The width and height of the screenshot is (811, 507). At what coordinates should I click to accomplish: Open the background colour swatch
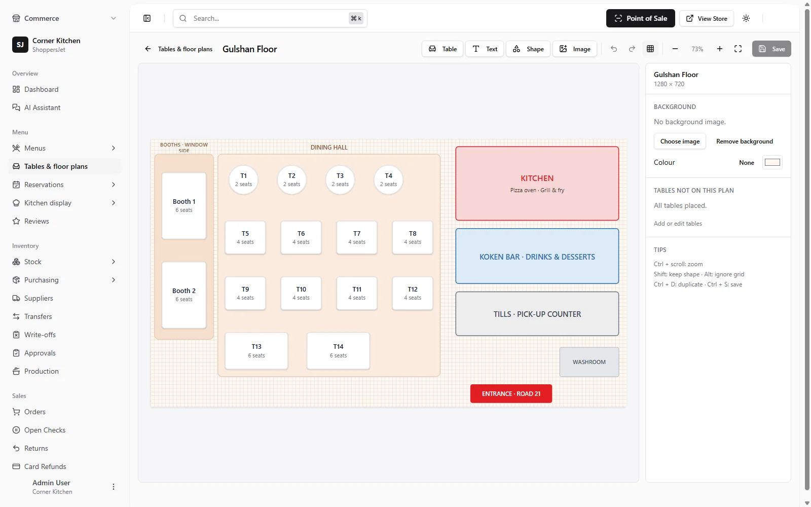772,162
